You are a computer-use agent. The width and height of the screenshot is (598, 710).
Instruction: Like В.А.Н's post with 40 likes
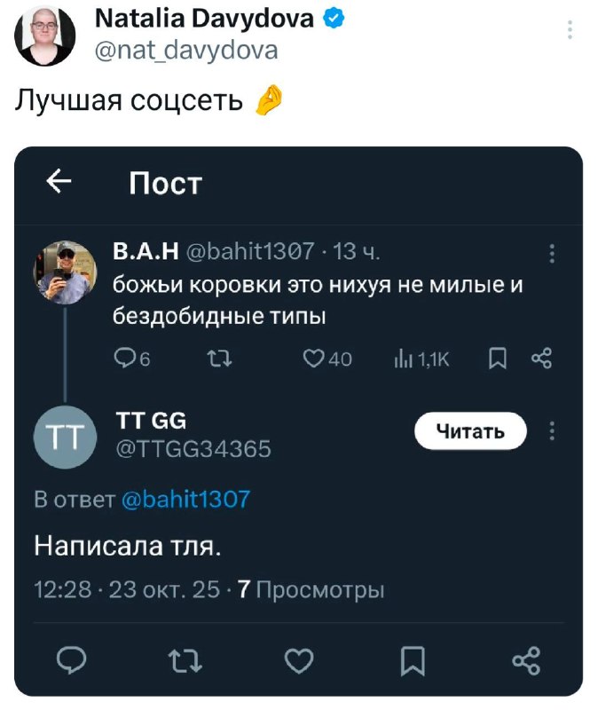(312, 359)
